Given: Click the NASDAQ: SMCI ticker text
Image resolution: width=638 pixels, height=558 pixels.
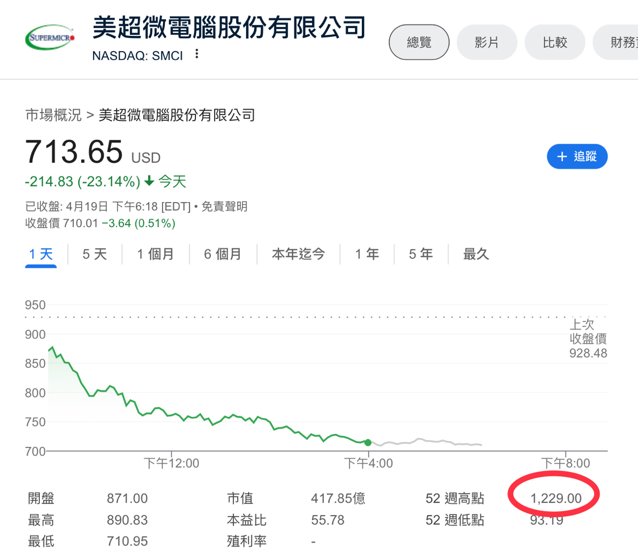Looking at the screenshot, I should [138, 56].
